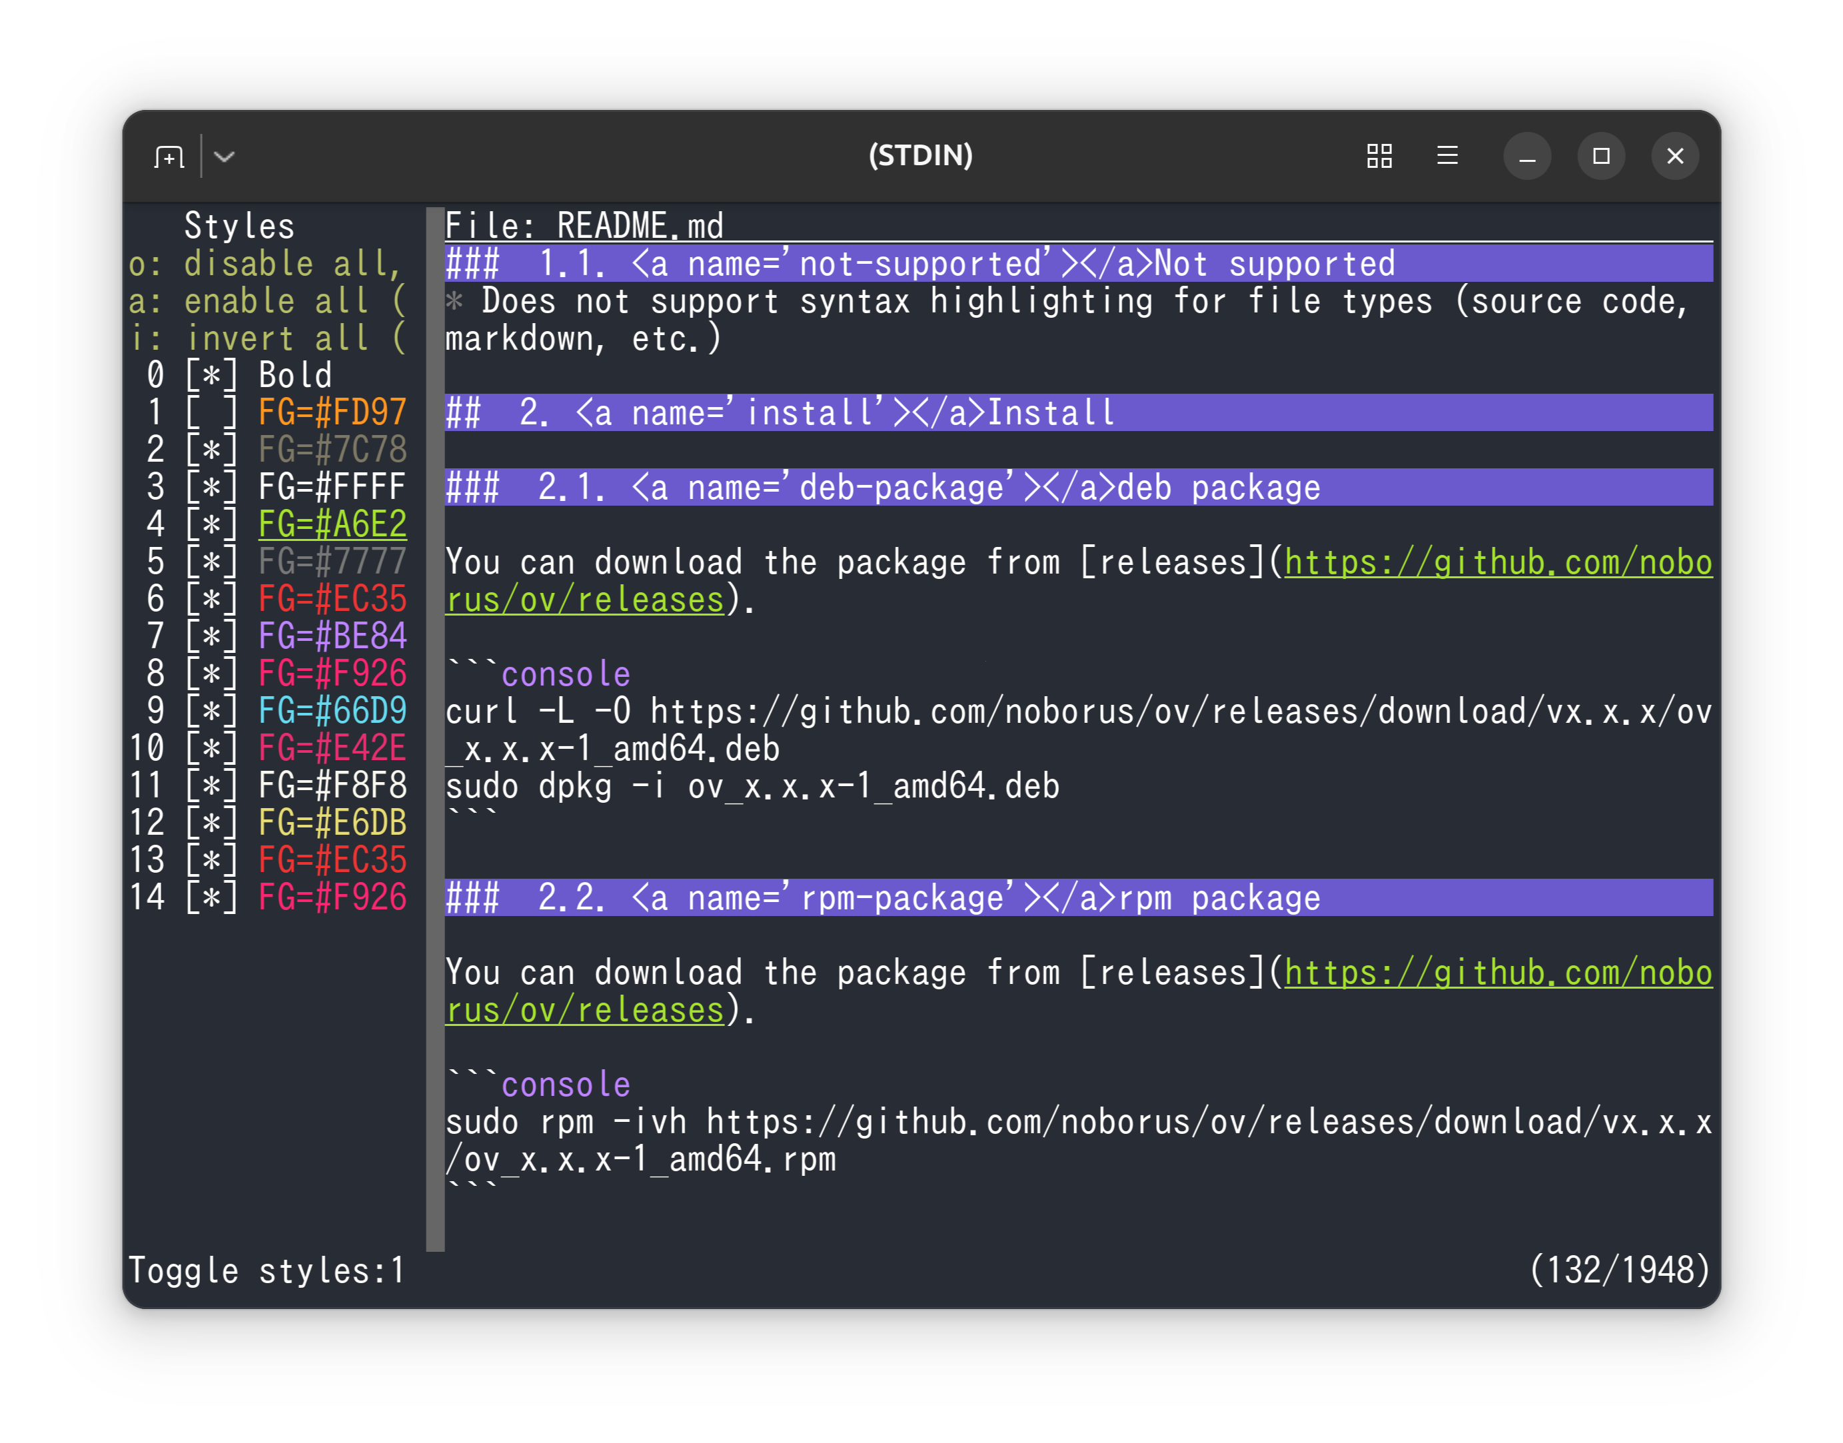This screenshot has height=1443, width=1843.
Task: Toggle style 2 FG=#7C78 checkbox
Action: point(211,450)
